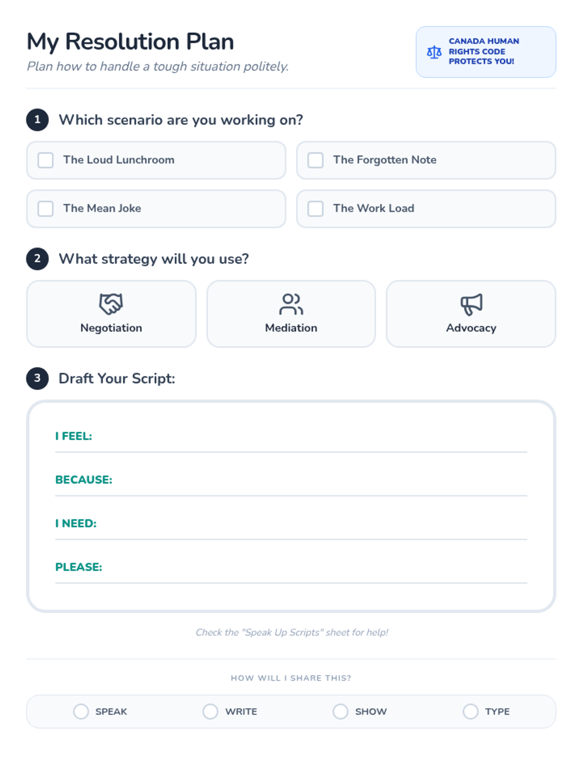Open the Canada Human Rights Code badge

[485, 52]
